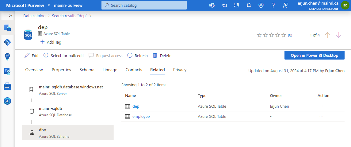Open actions menu for employee row
This screenshot has height=147, width=351.
(321, 116)
